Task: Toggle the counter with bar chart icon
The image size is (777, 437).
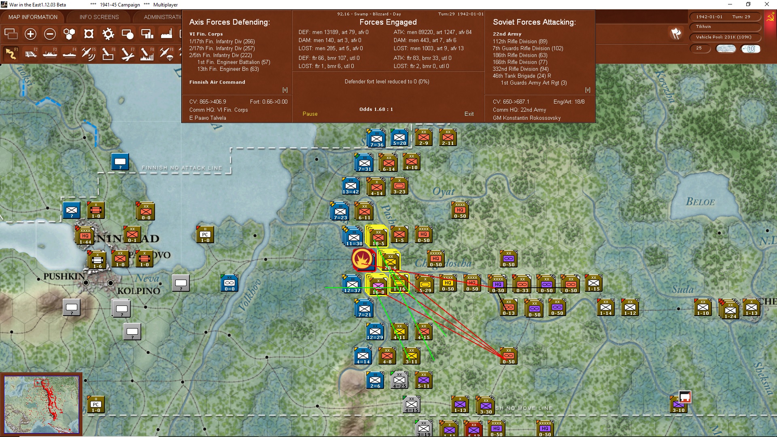Action: (147, 34)
